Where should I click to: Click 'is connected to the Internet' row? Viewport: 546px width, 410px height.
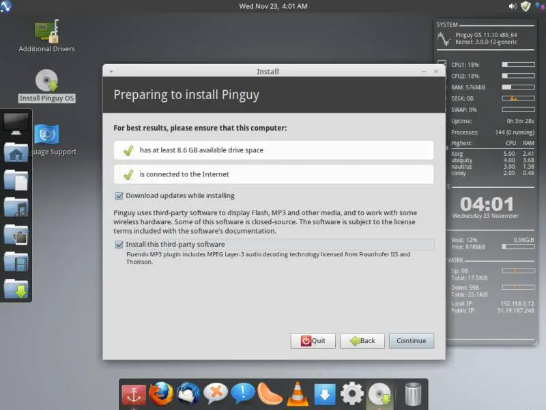(x=274, y=174)
